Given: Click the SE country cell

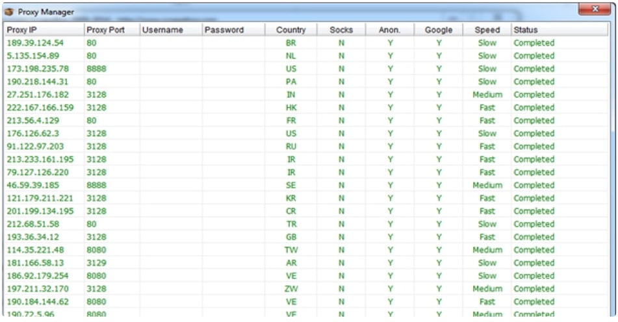Looking at the screenshot, I should (x=291, y=186).
